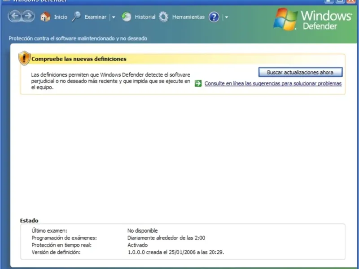Open the Inicio home page
The height and width of the screenshot is (269, 359).
tap(61, 17)
